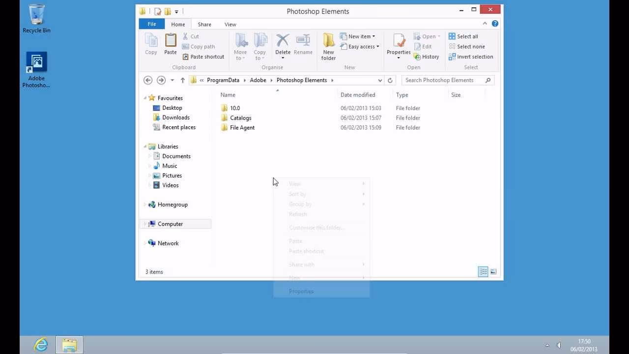Click Adobe in the address breadcrumb
Image resolution: width=629 pixels, height=354 pixels.
click(258, 80)
